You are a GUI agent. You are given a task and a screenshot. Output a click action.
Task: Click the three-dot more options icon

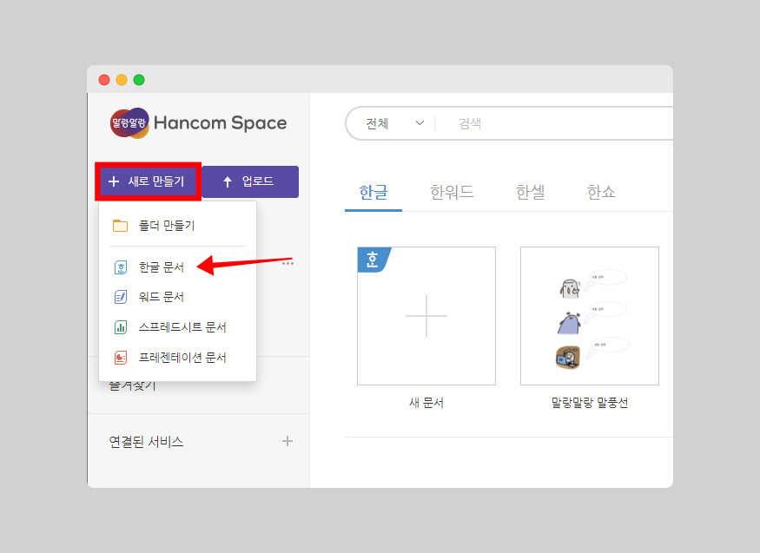287,263
